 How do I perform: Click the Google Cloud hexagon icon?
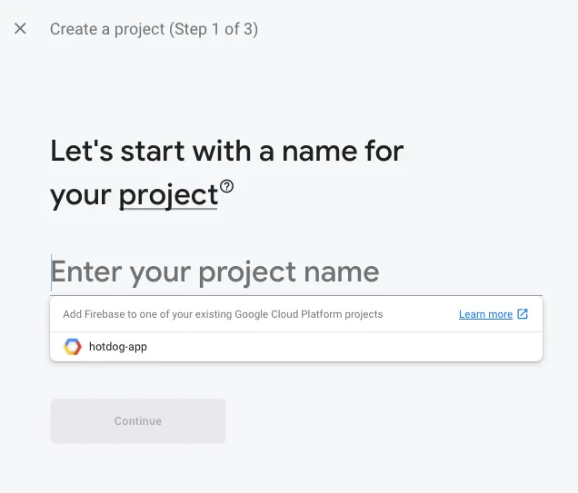pyautogui.click(x=73, y=347)
